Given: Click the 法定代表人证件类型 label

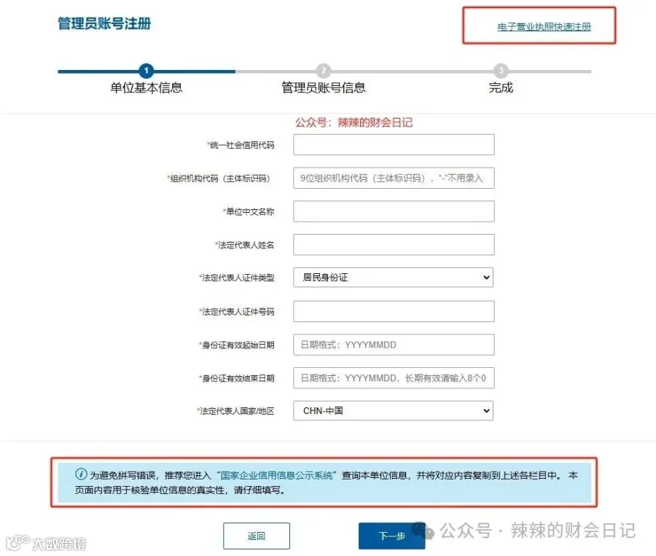Looking at the screenshot, I should coord(237,278).
